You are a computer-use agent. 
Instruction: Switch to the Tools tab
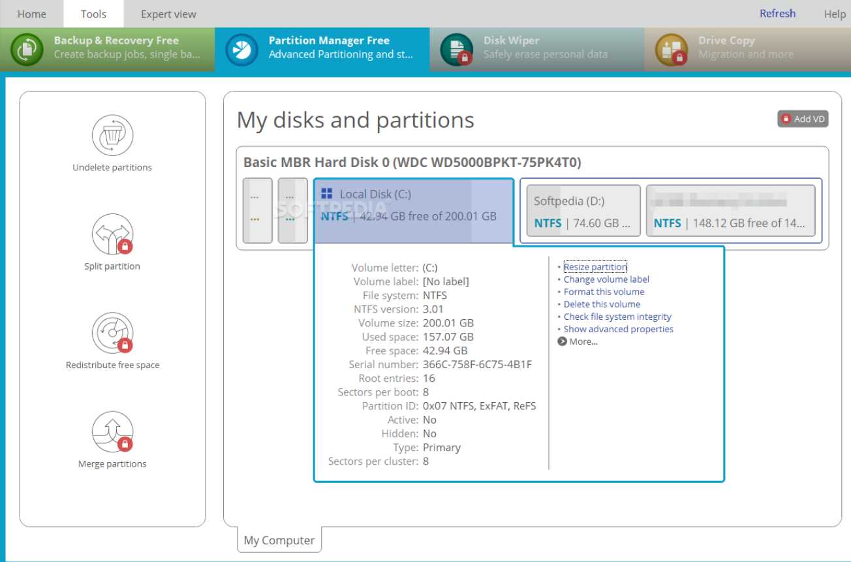point(93,14)
